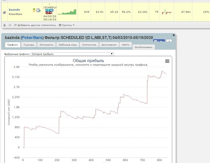The image size is (210, 163).
Task: Click the Опубликовать button
Action: coord(144,47)
